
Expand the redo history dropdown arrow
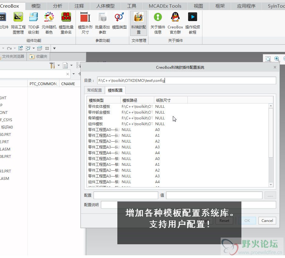pos(15,49)
